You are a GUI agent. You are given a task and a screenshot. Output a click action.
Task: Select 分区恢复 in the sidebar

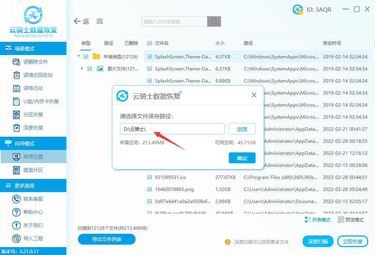33,115
